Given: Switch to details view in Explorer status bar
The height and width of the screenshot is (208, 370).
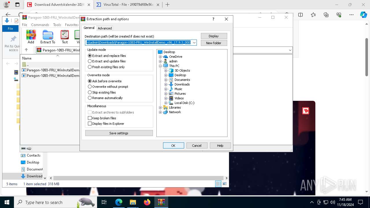Looking at the screenshot, I should tap(219, 184).
